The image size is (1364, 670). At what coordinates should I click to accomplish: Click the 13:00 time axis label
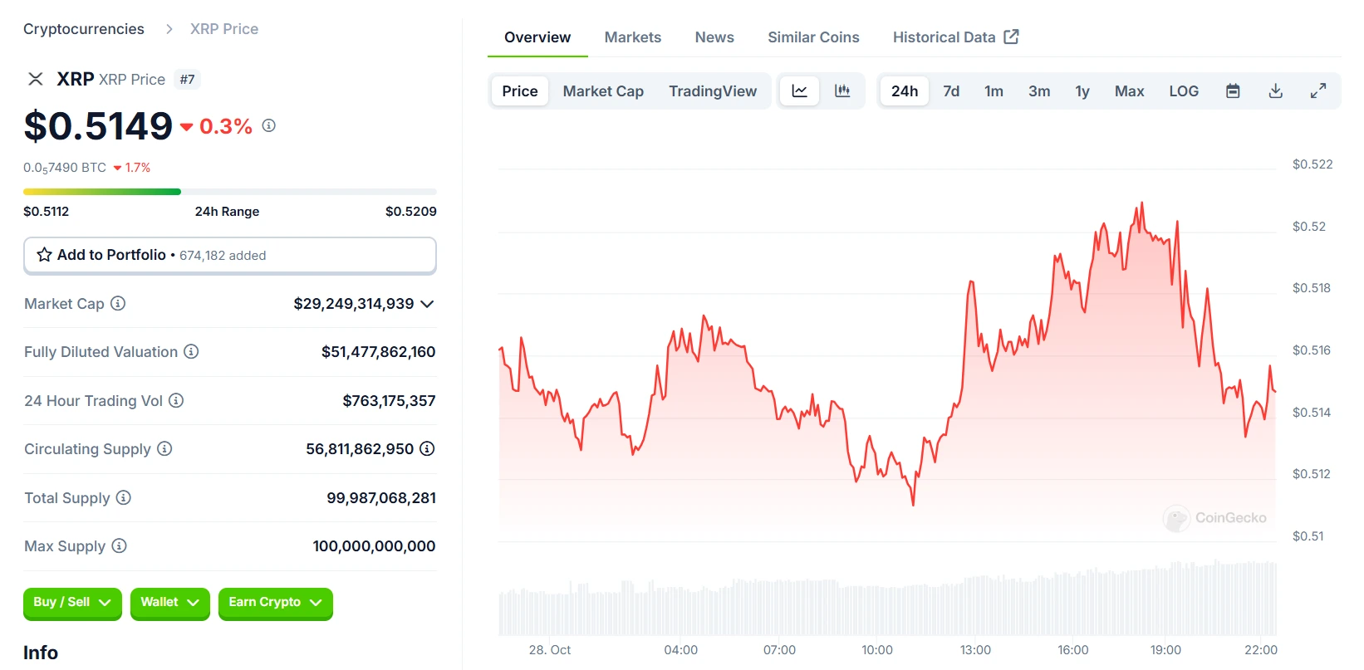point(975,650)
